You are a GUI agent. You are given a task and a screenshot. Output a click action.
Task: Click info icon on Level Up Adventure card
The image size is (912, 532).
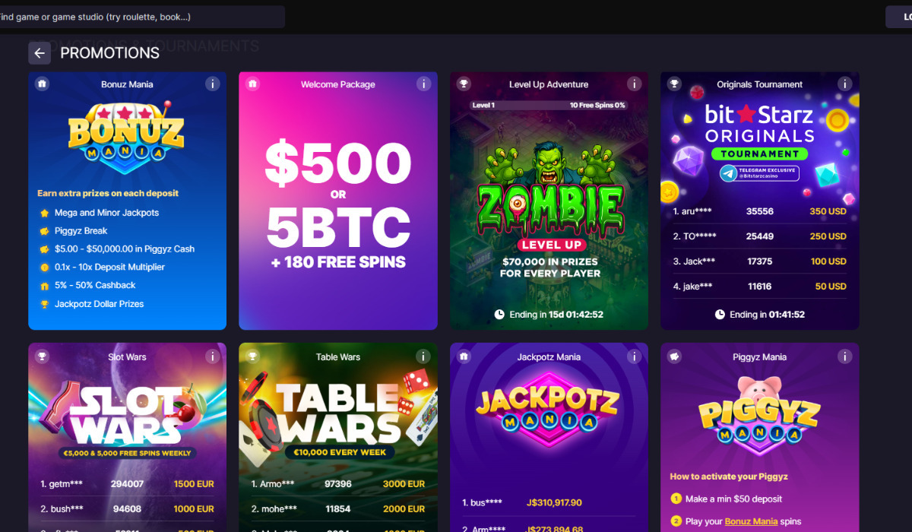[x=634, y=84]
